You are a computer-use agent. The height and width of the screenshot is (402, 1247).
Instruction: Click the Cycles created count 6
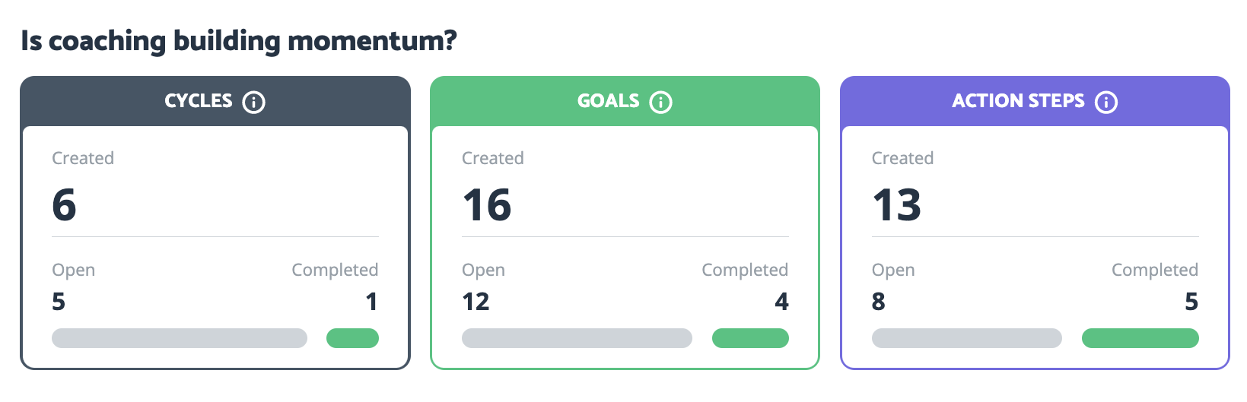[x=64, y=205]
